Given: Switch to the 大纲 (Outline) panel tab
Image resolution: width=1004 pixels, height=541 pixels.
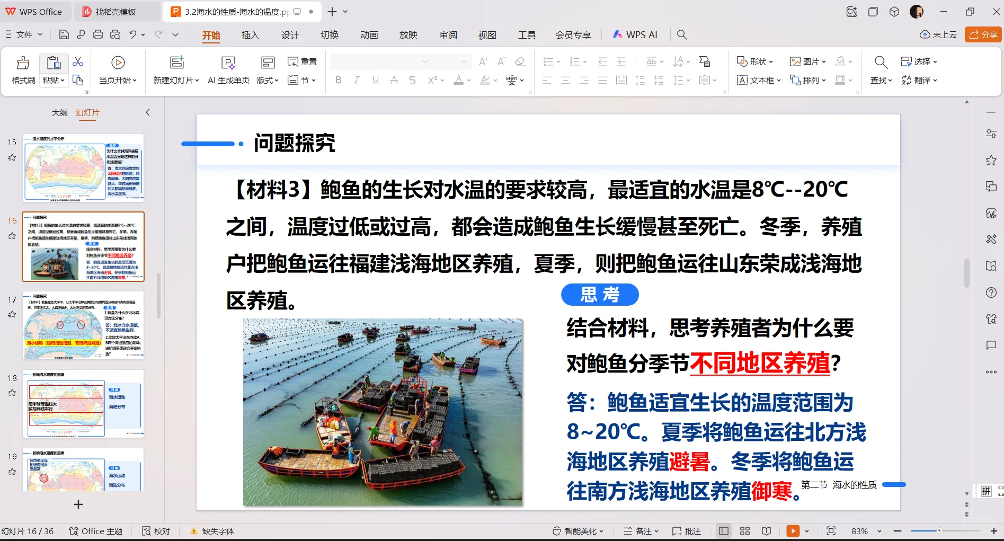Looking at the screenshot, I should (60, 113).
